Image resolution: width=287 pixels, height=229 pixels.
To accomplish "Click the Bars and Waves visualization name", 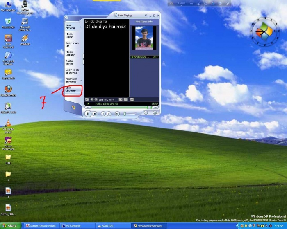I will (x=107, y=99).
